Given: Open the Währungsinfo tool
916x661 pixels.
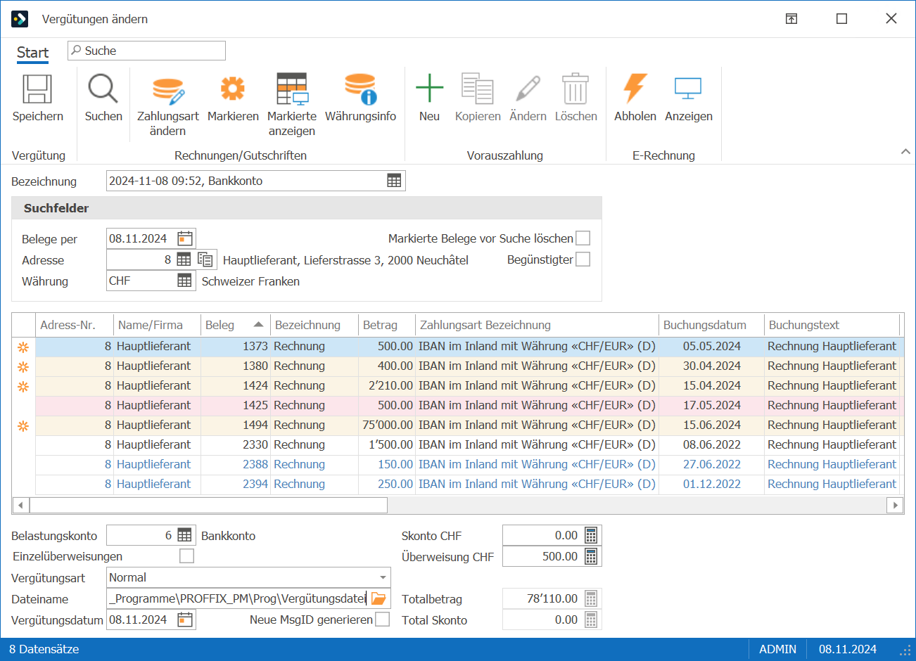Looking at the screenshot, I should 360,89.
